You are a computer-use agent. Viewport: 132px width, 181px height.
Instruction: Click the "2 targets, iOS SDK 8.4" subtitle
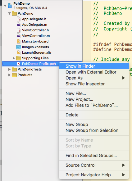(x=30, y=8)
